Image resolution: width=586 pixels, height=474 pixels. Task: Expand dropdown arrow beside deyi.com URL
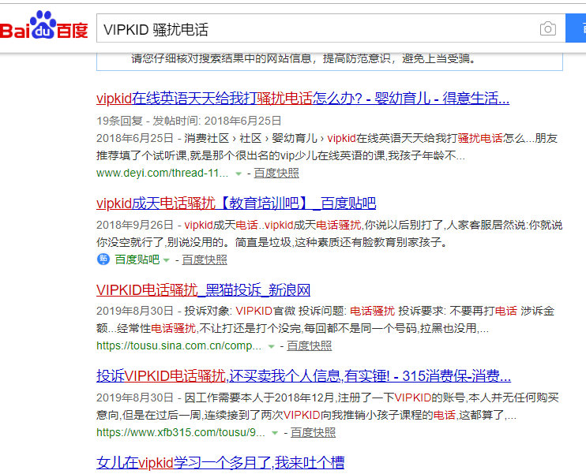pos(238,174)
